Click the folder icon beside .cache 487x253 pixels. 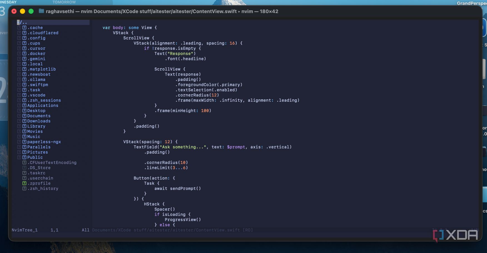coord(24,28)
